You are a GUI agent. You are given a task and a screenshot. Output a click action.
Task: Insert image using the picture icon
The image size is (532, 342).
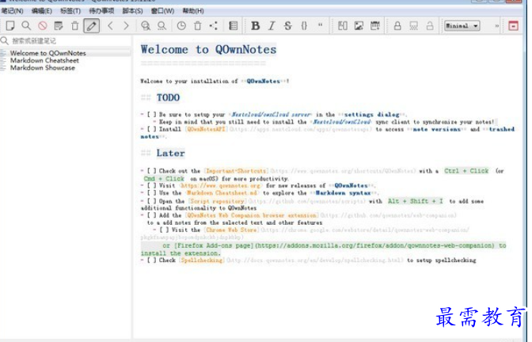(x=359, y=26)
